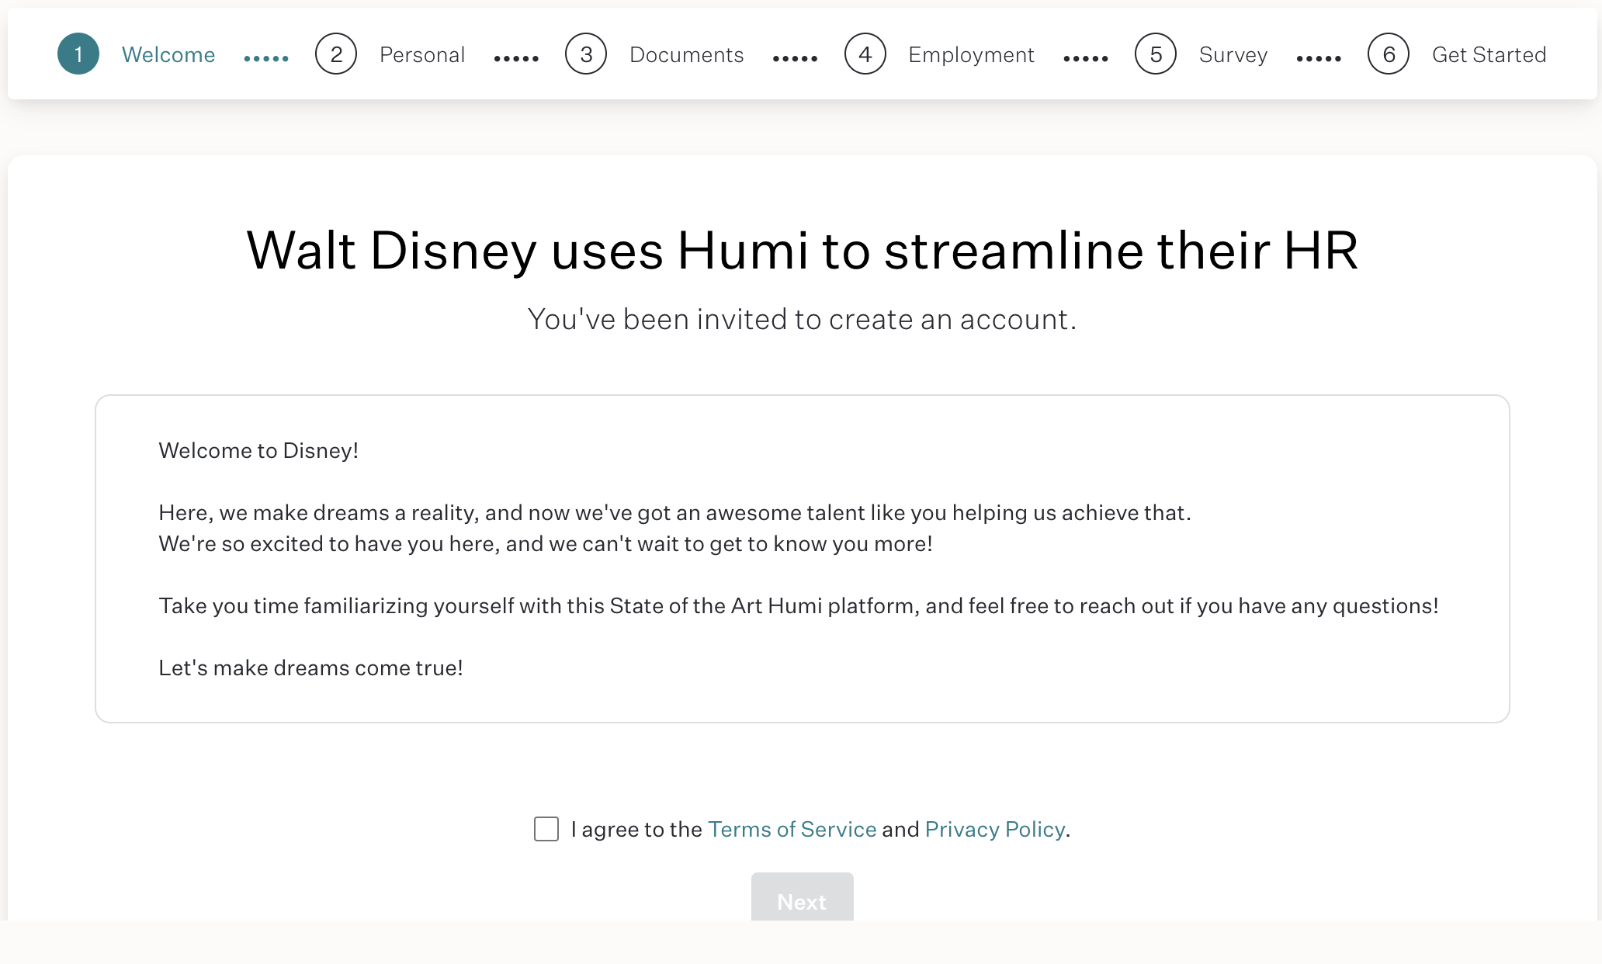Click the 'Take you time familiarizing yourself' sentence
Image resolution: width=1602 pixels, height=964 pixels.
click(x=799, y=605)
